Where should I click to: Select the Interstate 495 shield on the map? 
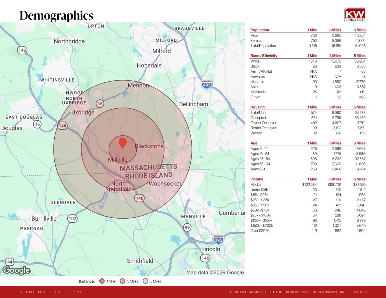207,85
